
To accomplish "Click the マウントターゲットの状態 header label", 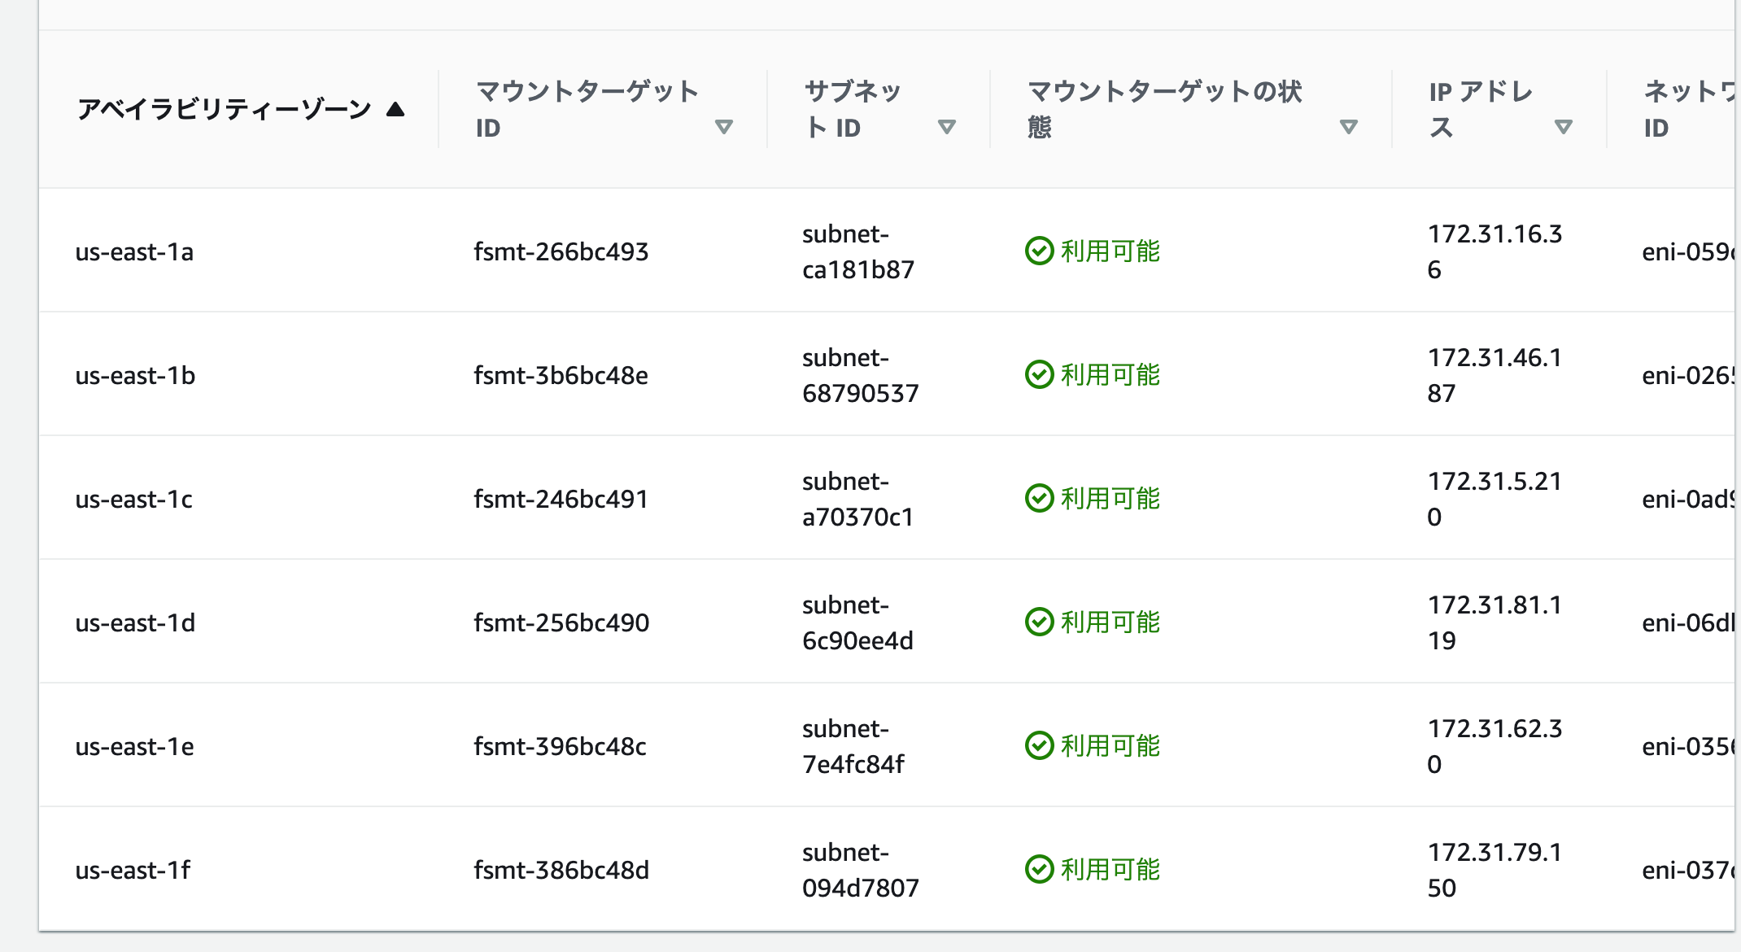I will (1165, 109).
